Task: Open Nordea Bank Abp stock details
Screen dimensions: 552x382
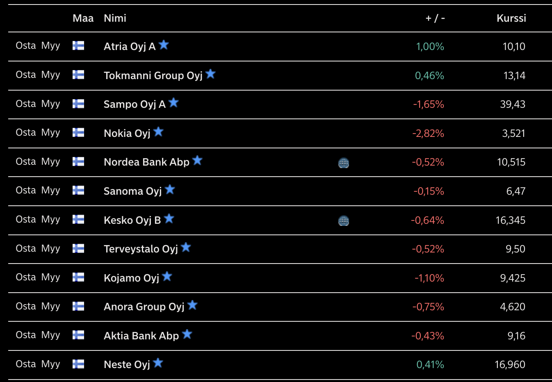Action: [146, 162]
